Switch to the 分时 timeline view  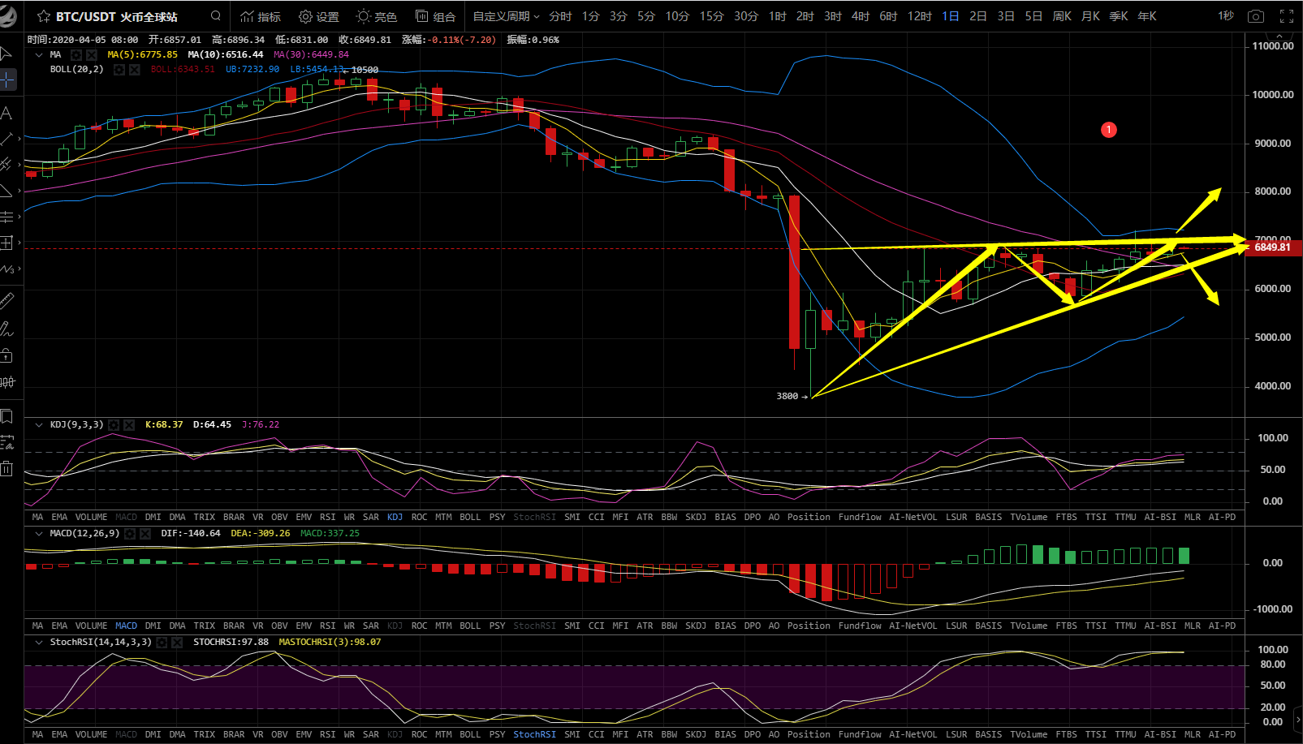coord(560,16)
